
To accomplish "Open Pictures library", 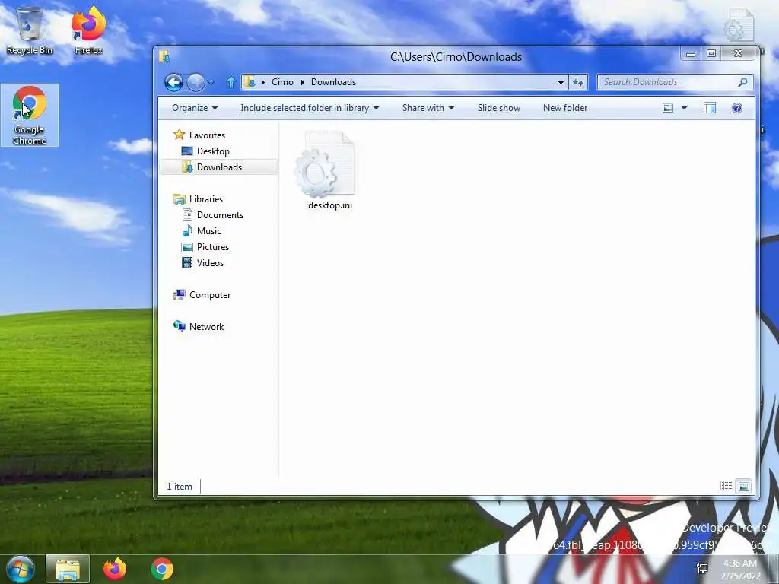I will 213,247.
